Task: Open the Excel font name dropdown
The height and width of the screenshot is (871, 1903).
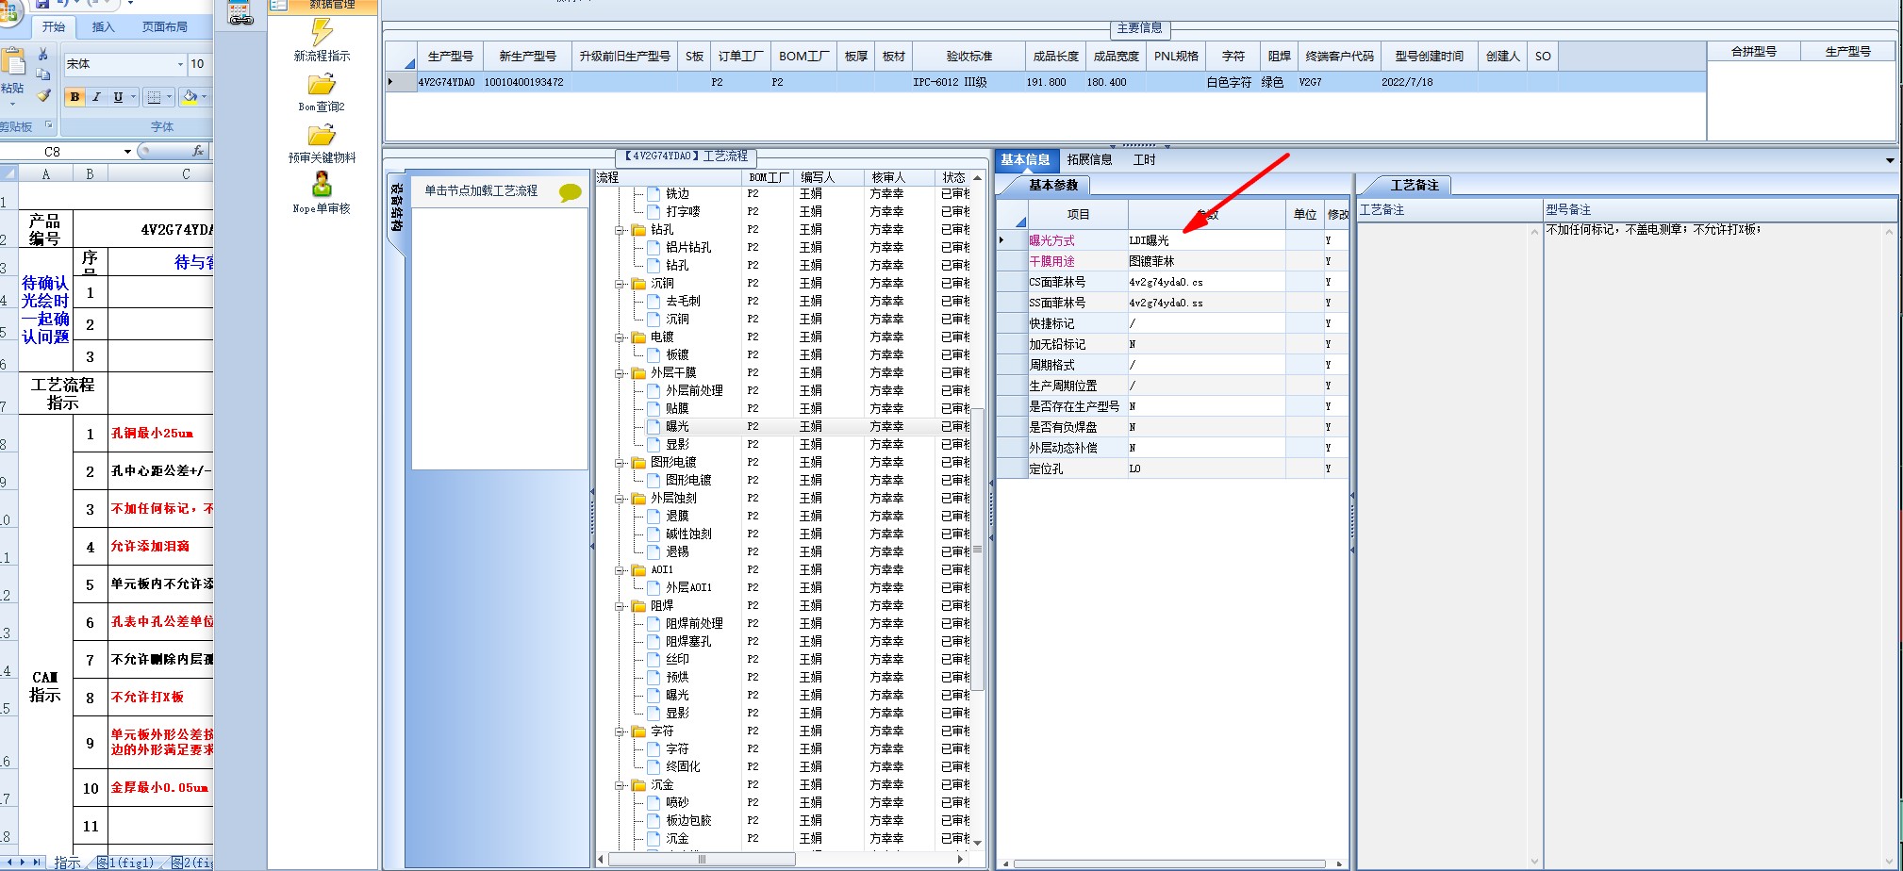Action: 180,64
